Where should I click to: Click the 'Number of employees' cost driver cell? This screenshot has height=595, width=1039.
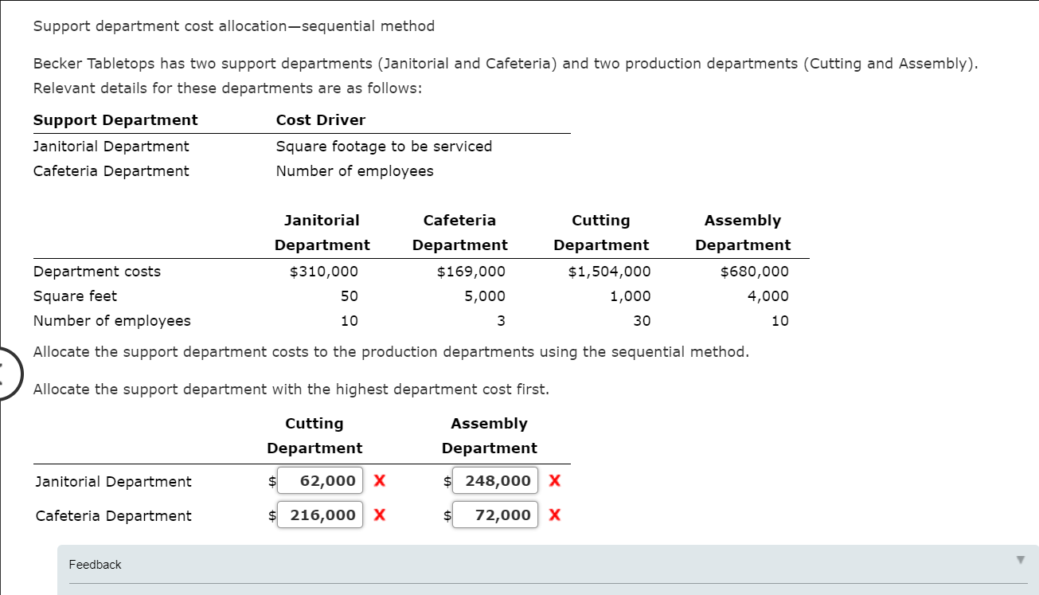point(355,171)
